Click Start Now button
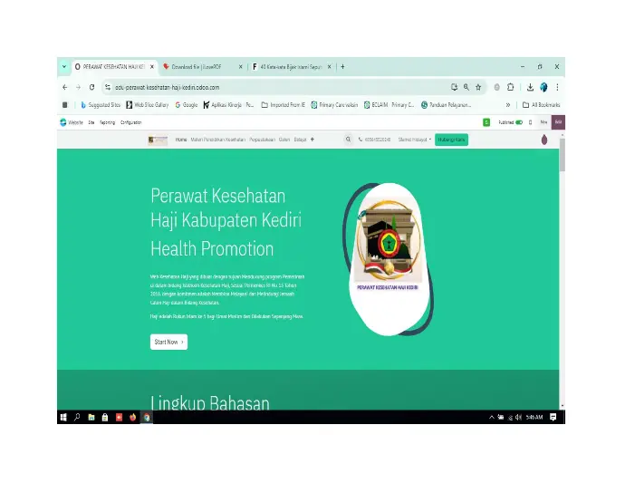Image resolution: width=625 pixels, height=483 pixels. click(168, 342)
